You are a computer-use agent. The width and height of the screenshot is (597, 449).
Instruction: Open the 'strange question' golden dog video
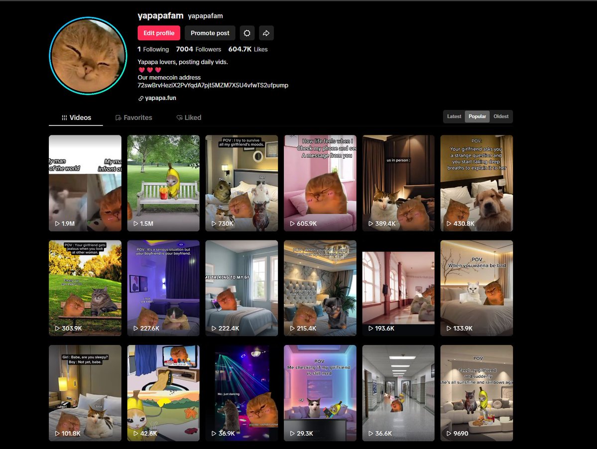pos(477,183)
